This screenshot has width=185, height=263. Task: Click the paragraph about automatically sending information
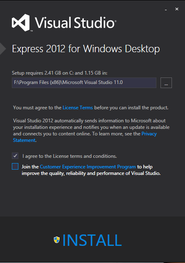click(x=91, y=130)
